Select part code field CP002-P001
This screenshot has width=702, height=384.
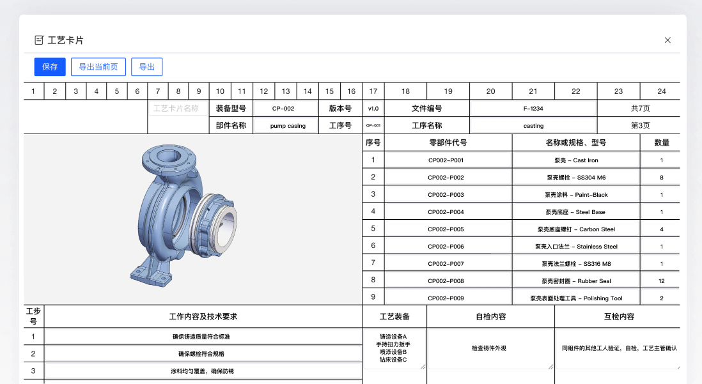click(448, 160)
